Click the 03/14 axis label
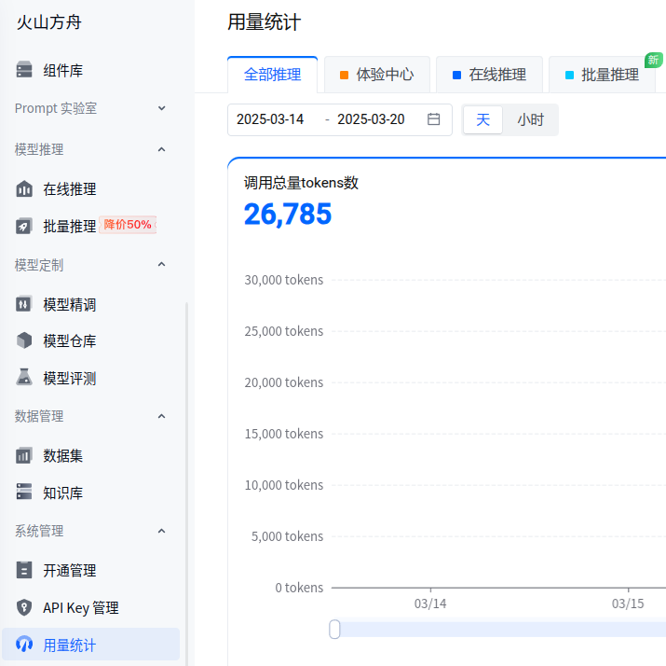 pyautogui.click(x=430, y=604)
